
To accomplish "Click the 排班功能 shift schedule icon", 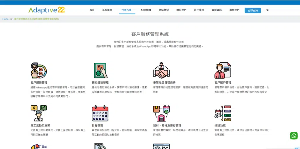I will point(223,113).
